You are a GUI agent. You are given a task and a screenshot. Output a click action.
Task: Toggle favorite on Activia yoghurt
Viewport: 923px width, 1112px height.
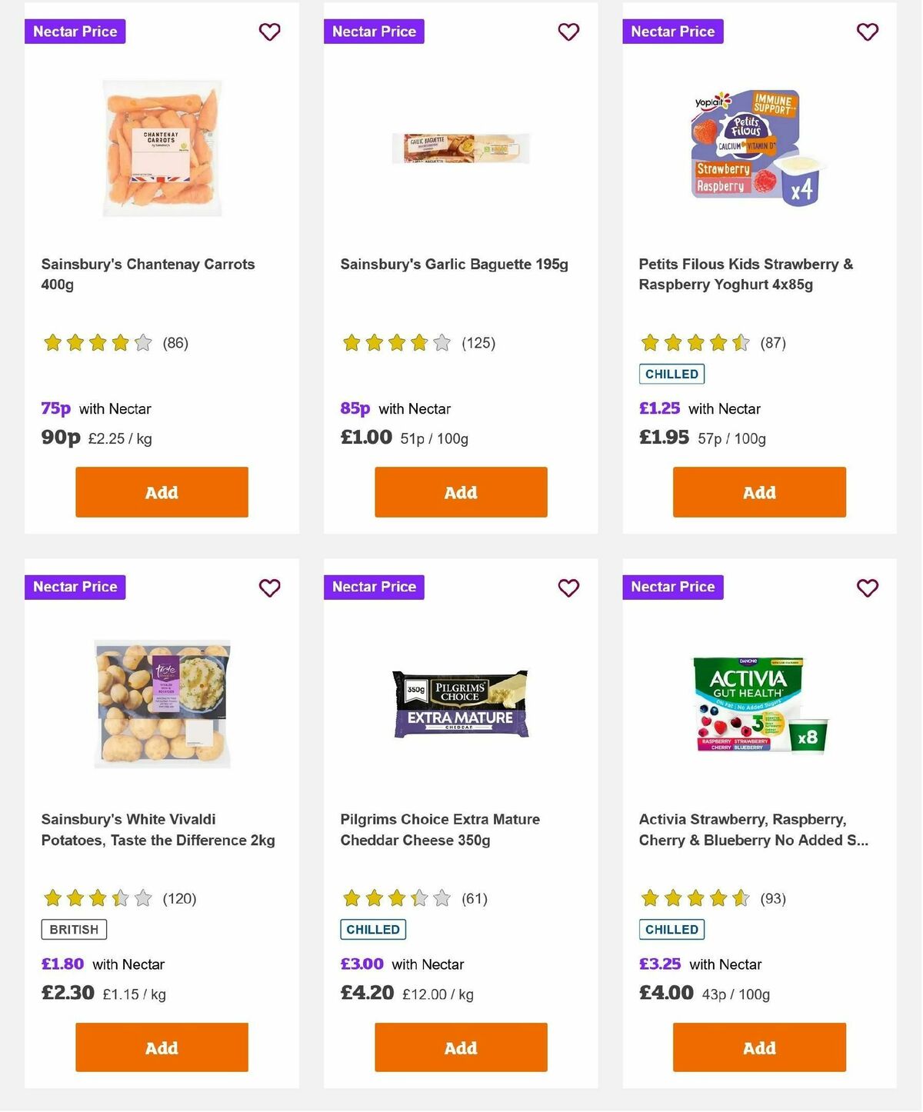[x=867, y=588]
